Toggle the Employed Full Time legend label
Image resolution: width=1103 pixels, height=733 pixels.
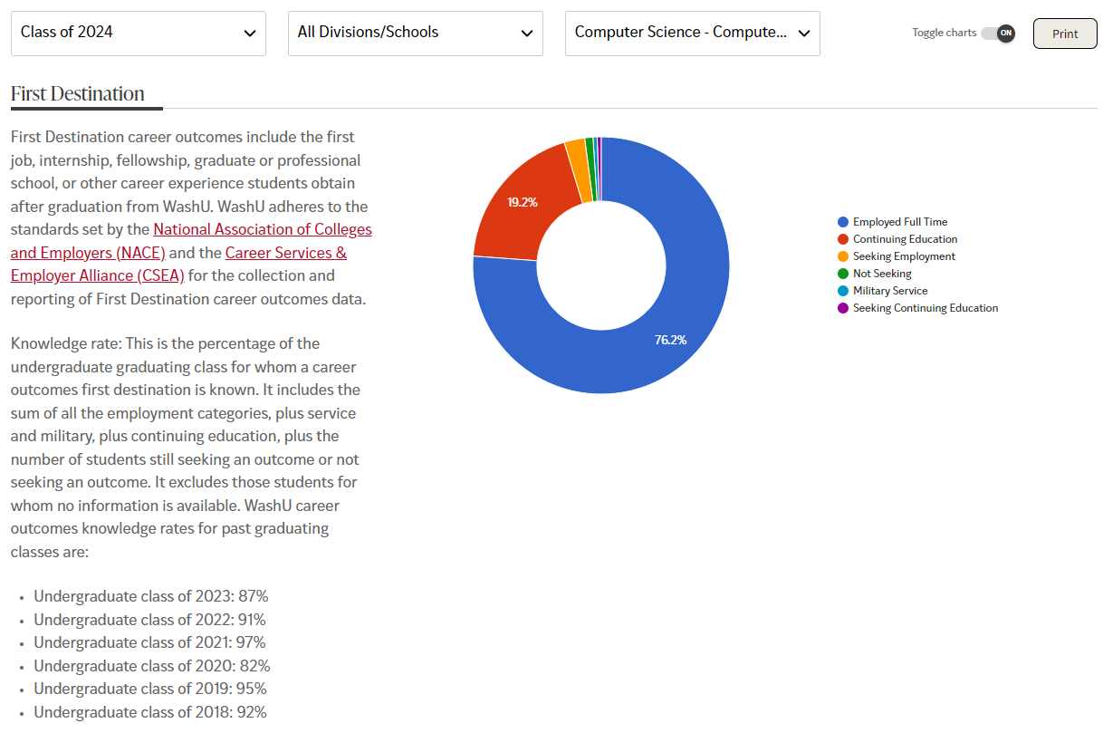[899, 222]
